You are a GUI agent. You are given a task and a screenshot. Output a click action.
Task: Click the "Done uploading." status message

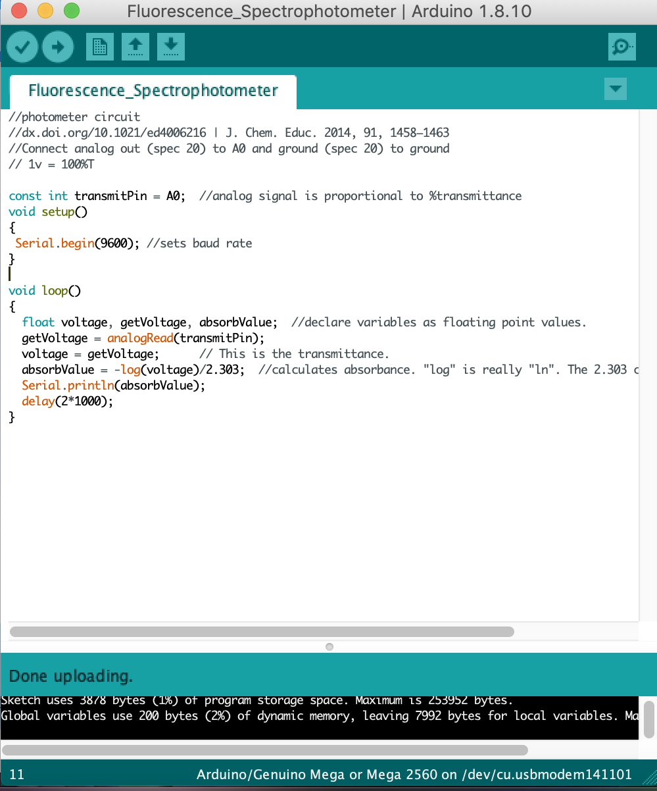click(71, 676)
